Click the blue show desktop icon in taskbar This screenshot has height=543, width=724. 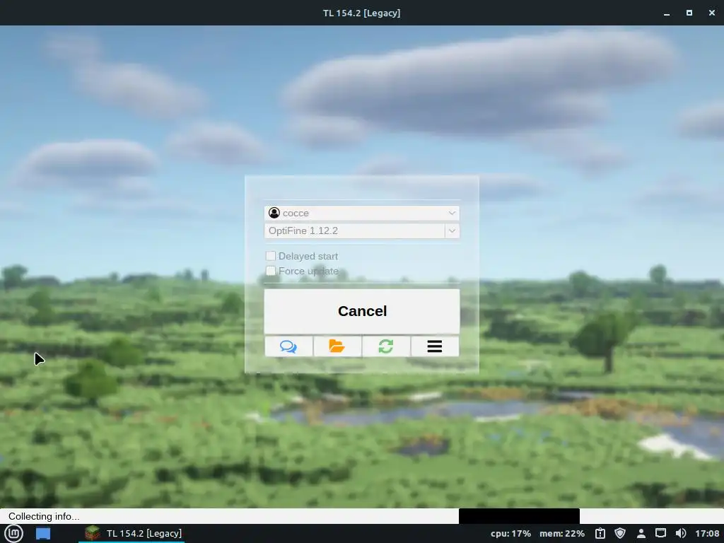pyautogui.click(x=43, y=533)
